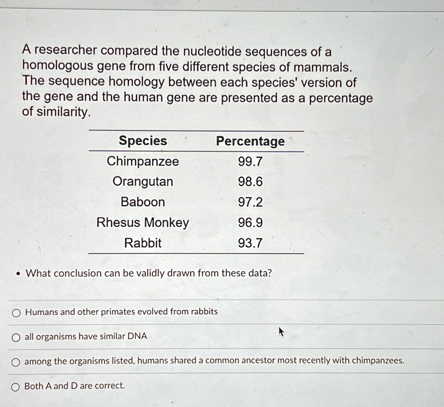Click the 'Percentage' column header
Image resolution: width=444 pixels, height=407 pixels.
pyautogui.click(x=250, y=141)
